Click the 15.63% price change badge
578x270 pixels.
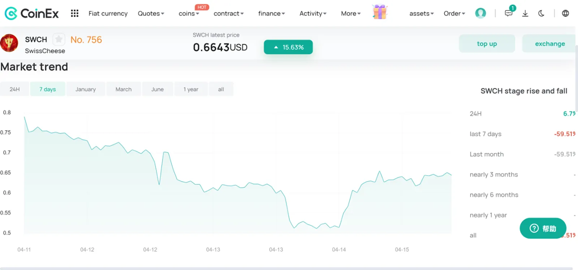click(x=288, y=47)
